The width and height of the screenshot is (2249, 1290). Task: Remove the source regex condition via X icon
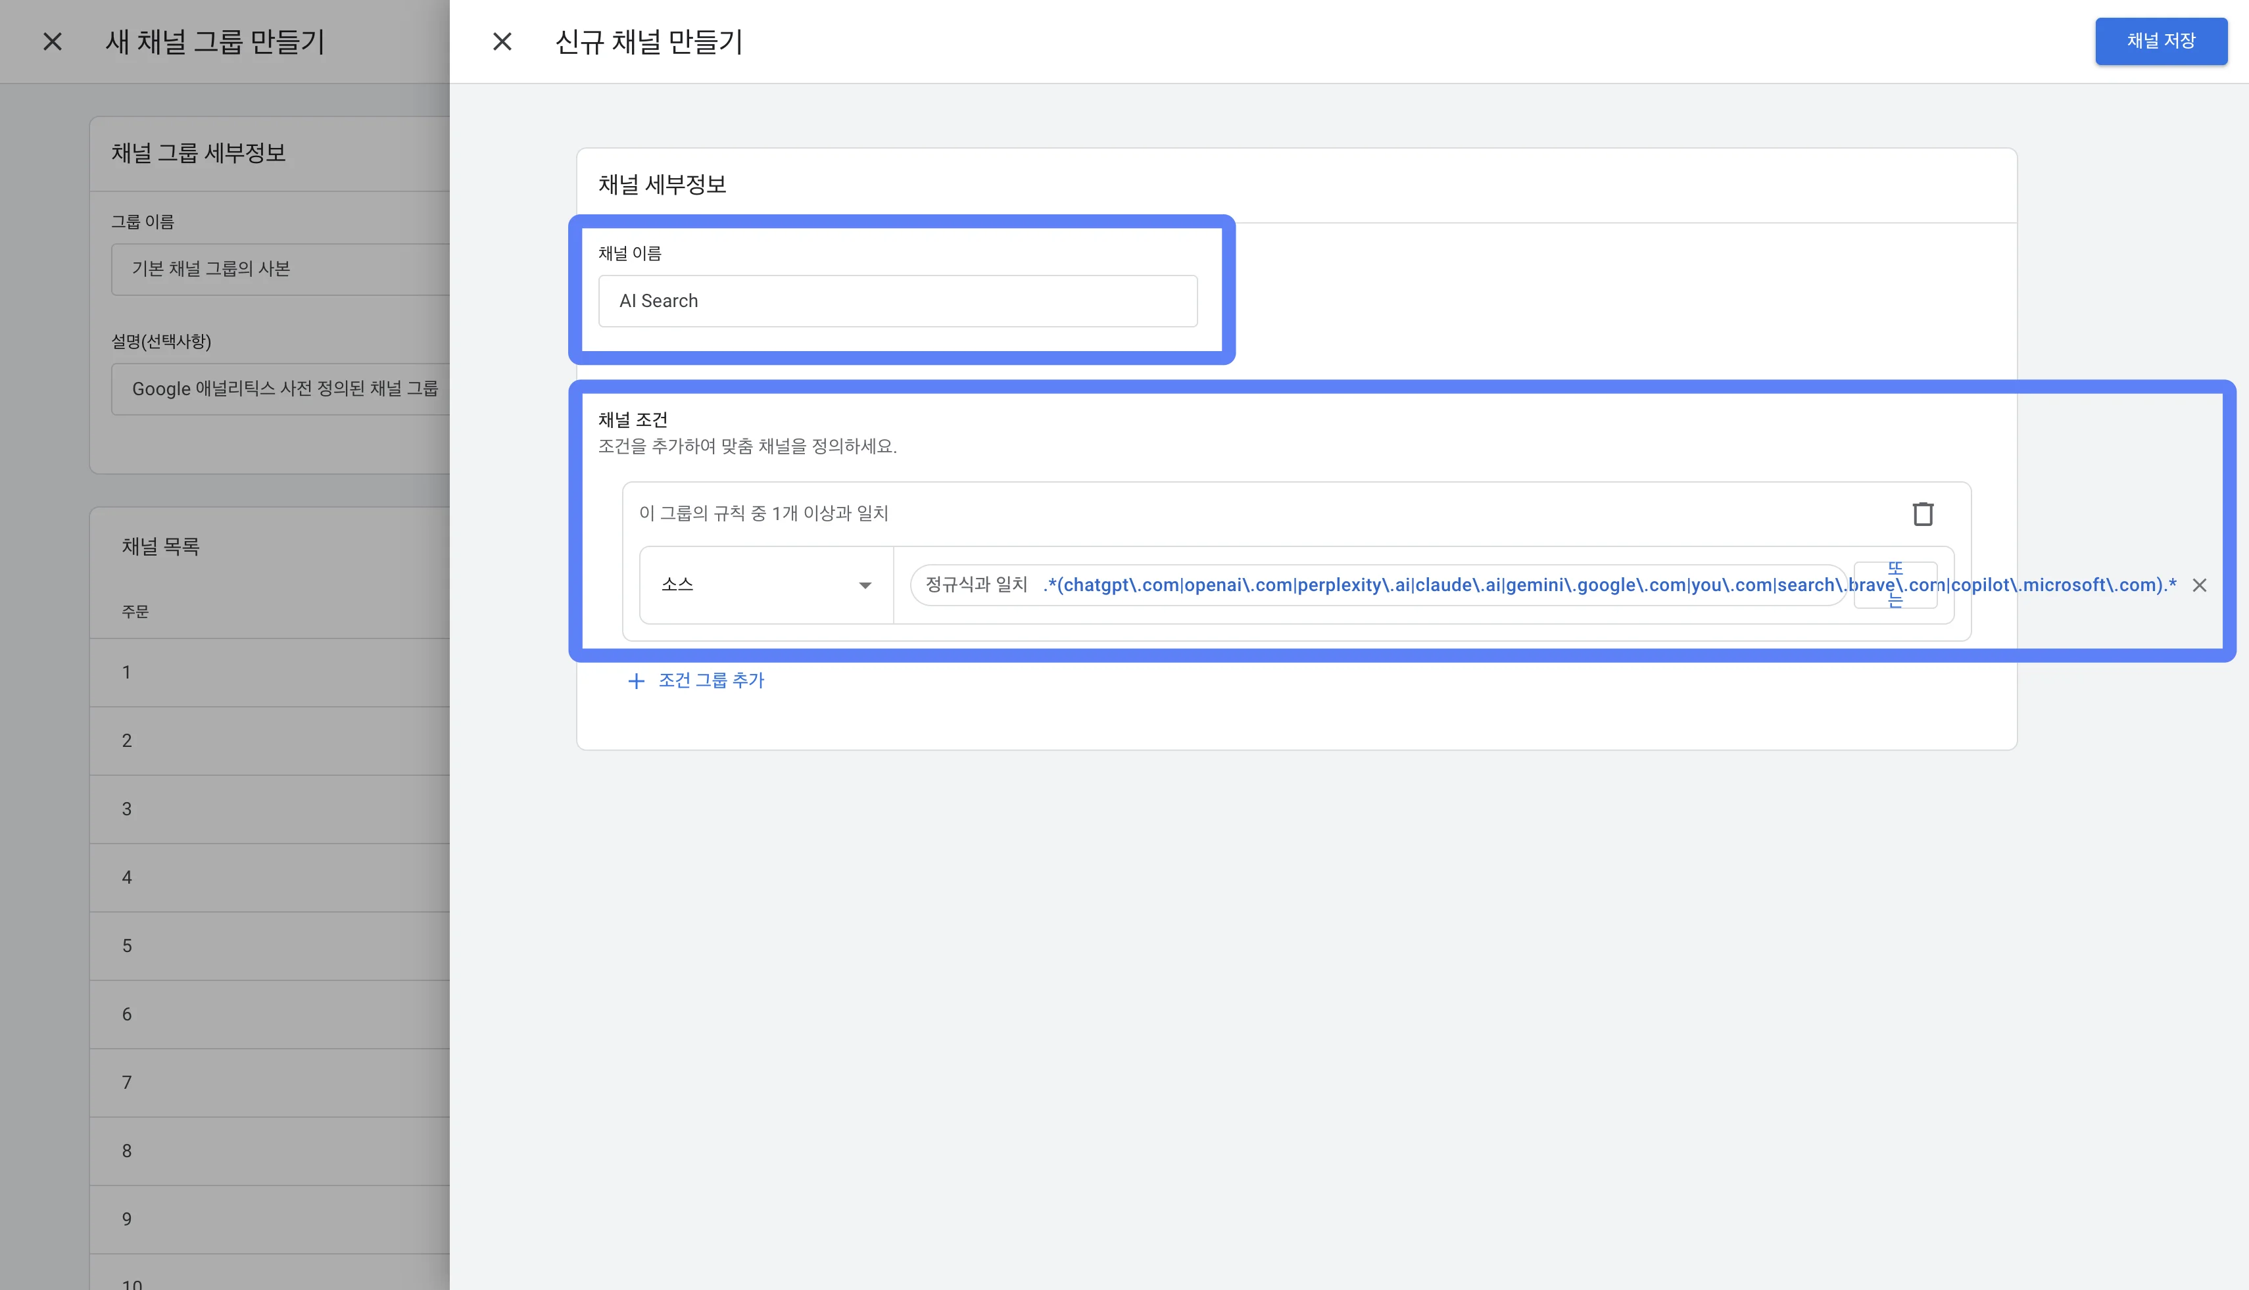(x=2200, y=585)
